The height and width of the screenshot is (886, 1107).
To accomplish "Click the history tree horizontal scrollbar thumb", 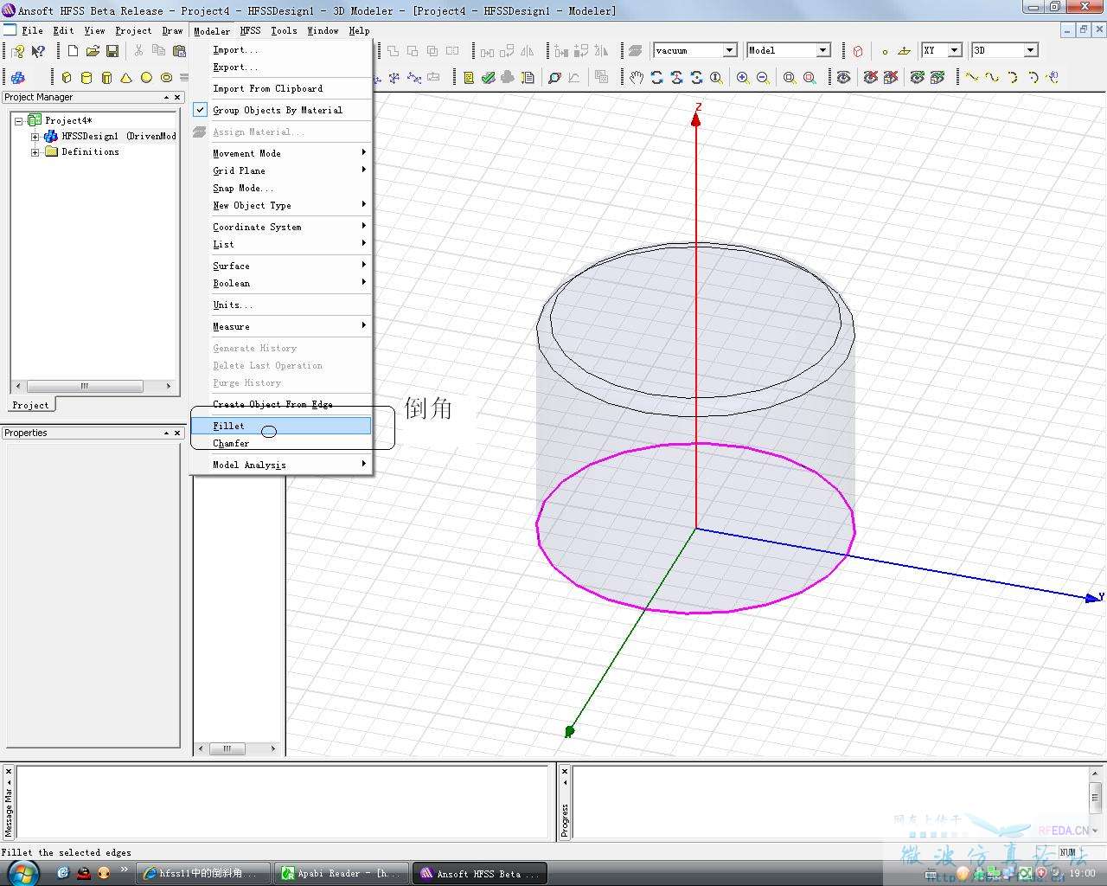I will (x=227, y=748).
